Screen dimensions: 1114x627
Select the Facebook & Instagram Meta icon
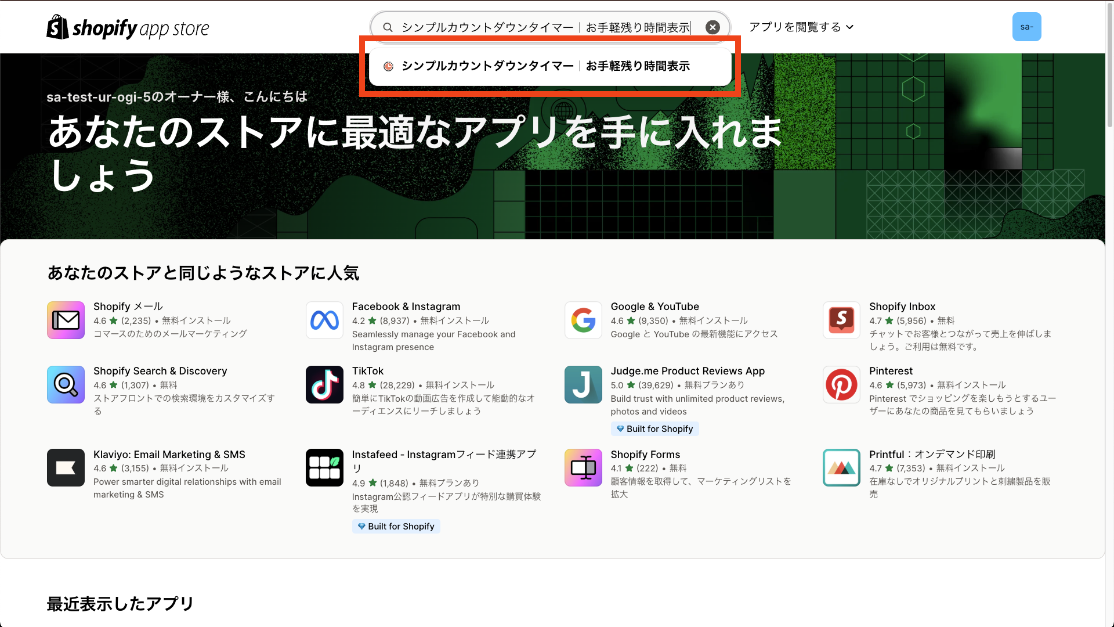tap(324, 320)
